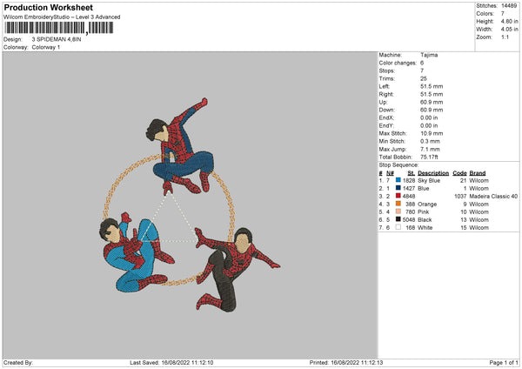Pick the White 168 thread swatch
This screenshot has height=369, width=522.
pyautogui.click(x=398, y=227)
